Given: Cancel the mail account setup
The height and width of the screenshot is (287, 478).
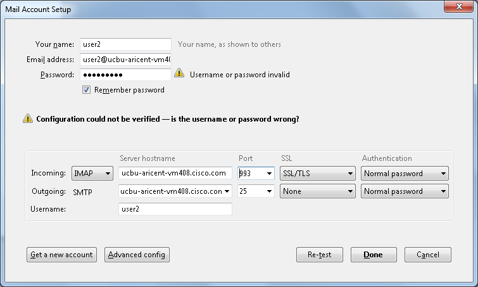Looking at the screenshot, I should point(428,255).
